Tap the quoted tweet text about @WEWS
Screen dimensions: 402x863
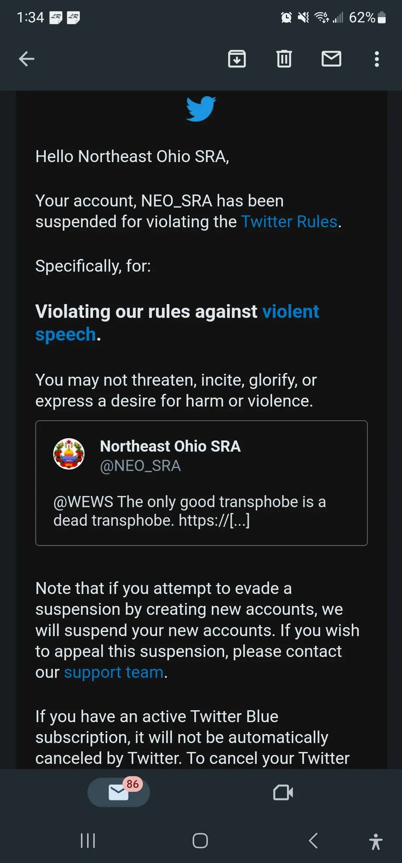click(189, 511)
